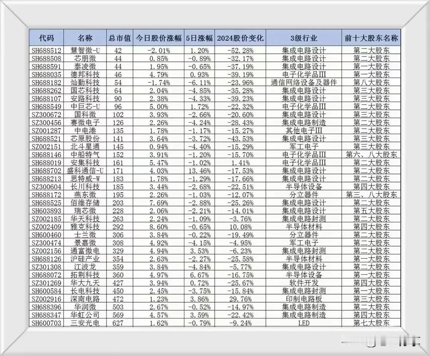This screenshot has height=356, width=430.
Task: Select stock code SH688107
Action: point(46,98)
